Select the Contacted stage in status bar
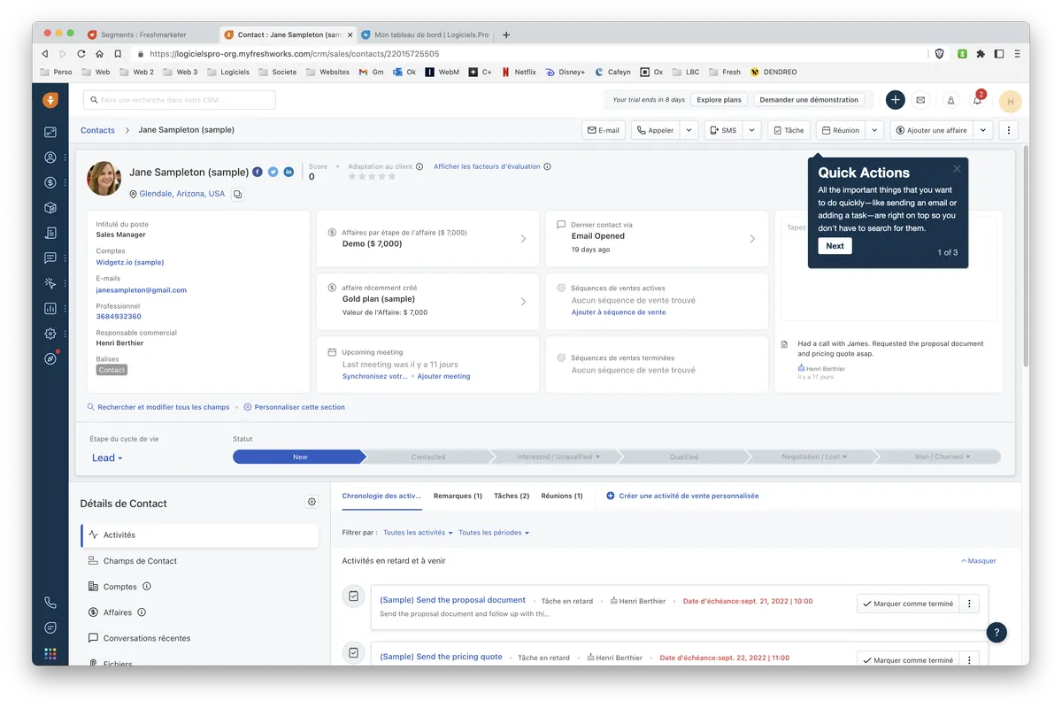This screenshot has height=708, width=1062. [x=428, y=457]
